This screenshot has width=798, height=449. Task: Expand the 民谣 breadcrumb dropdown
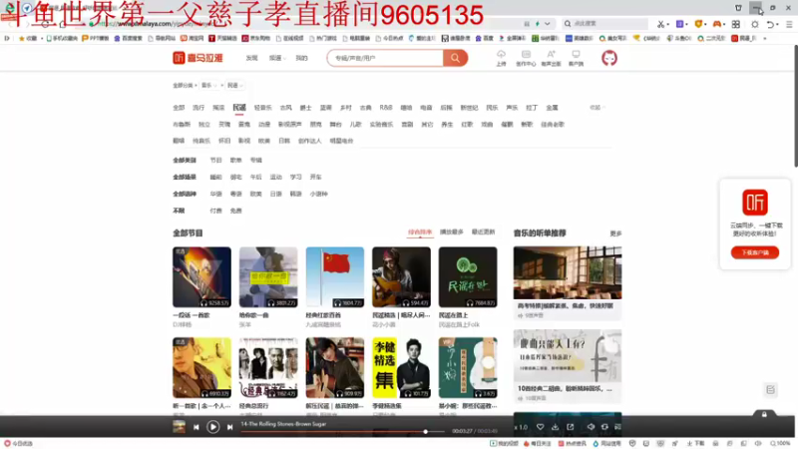[x=235, y=86]
